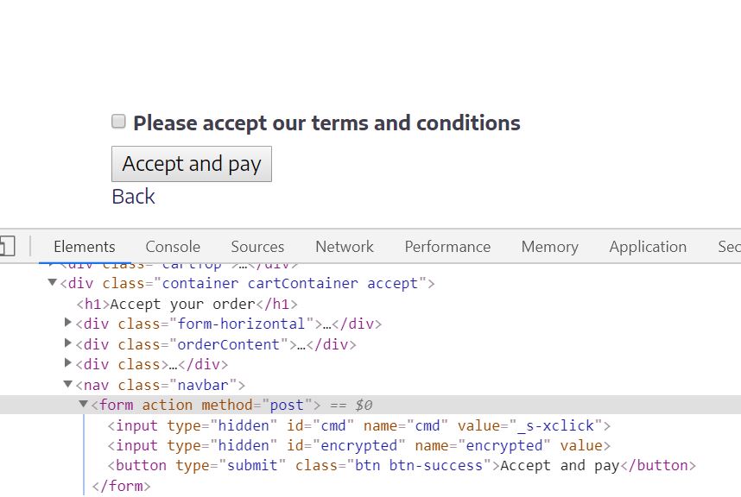741x497 pixels.
Task: Open the Sources tab
Action: 257,247
